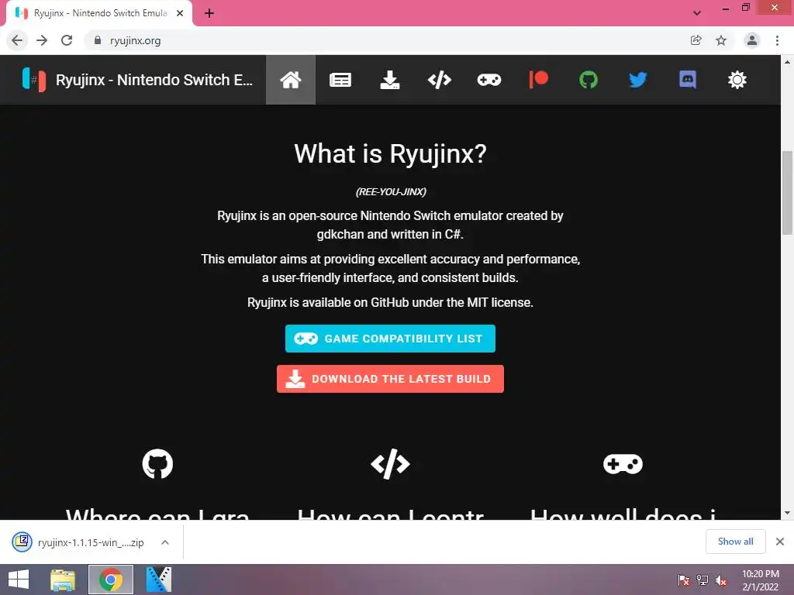Click the Chrome taskbar icon

tap(111, 580)
